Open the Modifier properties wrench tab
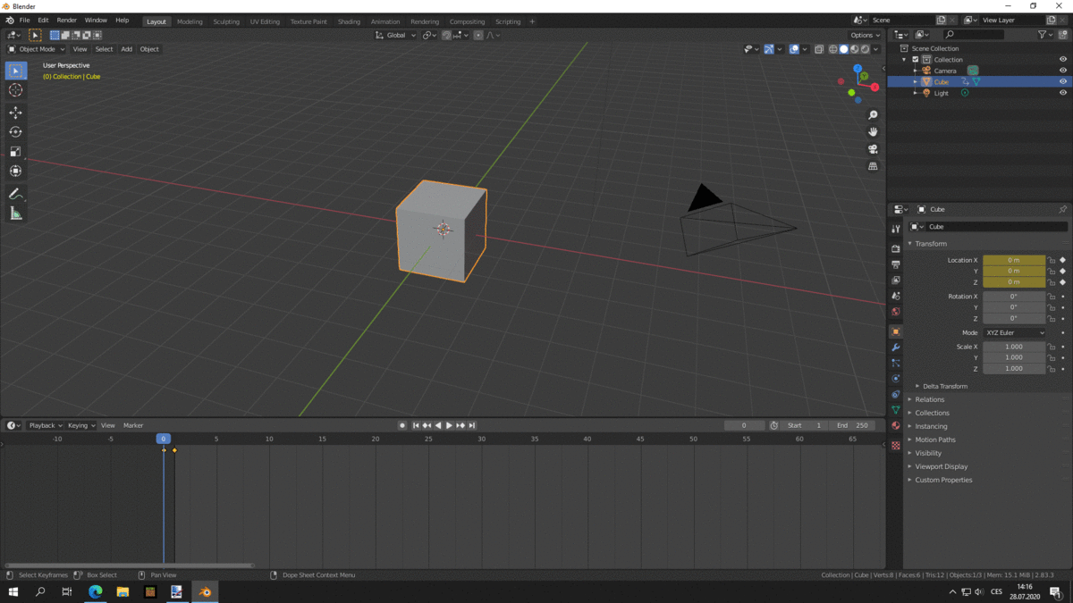The height and width of the screenshot is (603, 1073). coord(896,348)
